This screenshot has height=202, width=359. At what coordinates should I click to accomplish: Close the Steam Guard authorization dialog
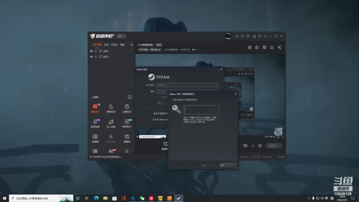(x=236, y=94)
